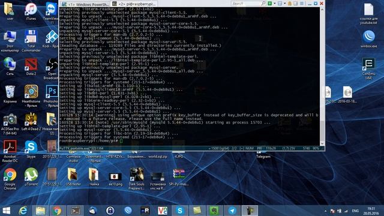This screenshot has width=384, height=216.
Task: Select the pi@raspberrypi tab
Action: (134, 4)
